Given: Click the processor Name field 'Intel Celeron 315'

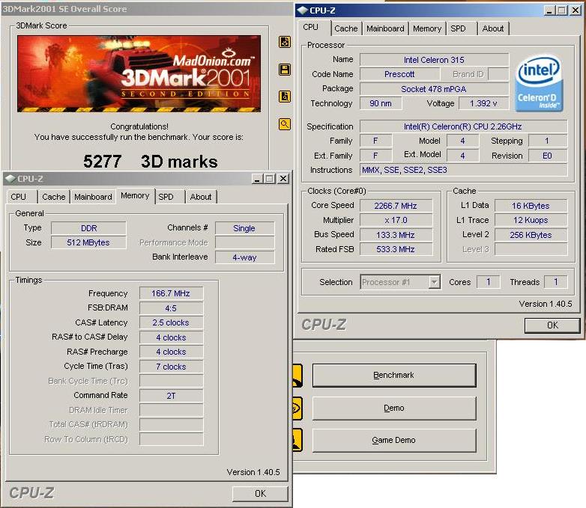Looking at the screenshot, I should tap(434, 60).
